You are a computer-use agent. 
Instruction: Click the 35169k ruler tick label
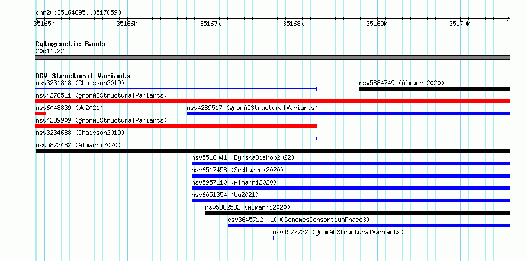click(377, 24)
